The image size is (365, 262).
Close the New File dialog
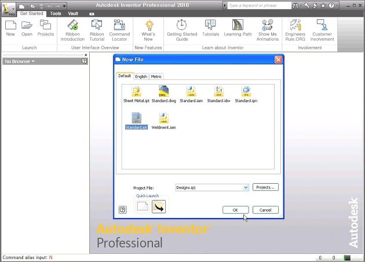click(279, 60)
